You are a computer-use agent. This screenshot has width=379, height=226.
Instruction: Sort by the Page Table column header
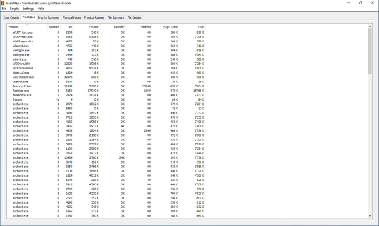[166, 27]
